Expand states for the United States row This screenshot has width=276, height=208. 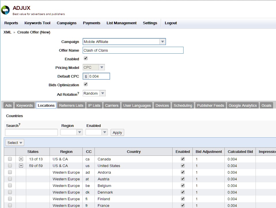(x=21, y=166)
